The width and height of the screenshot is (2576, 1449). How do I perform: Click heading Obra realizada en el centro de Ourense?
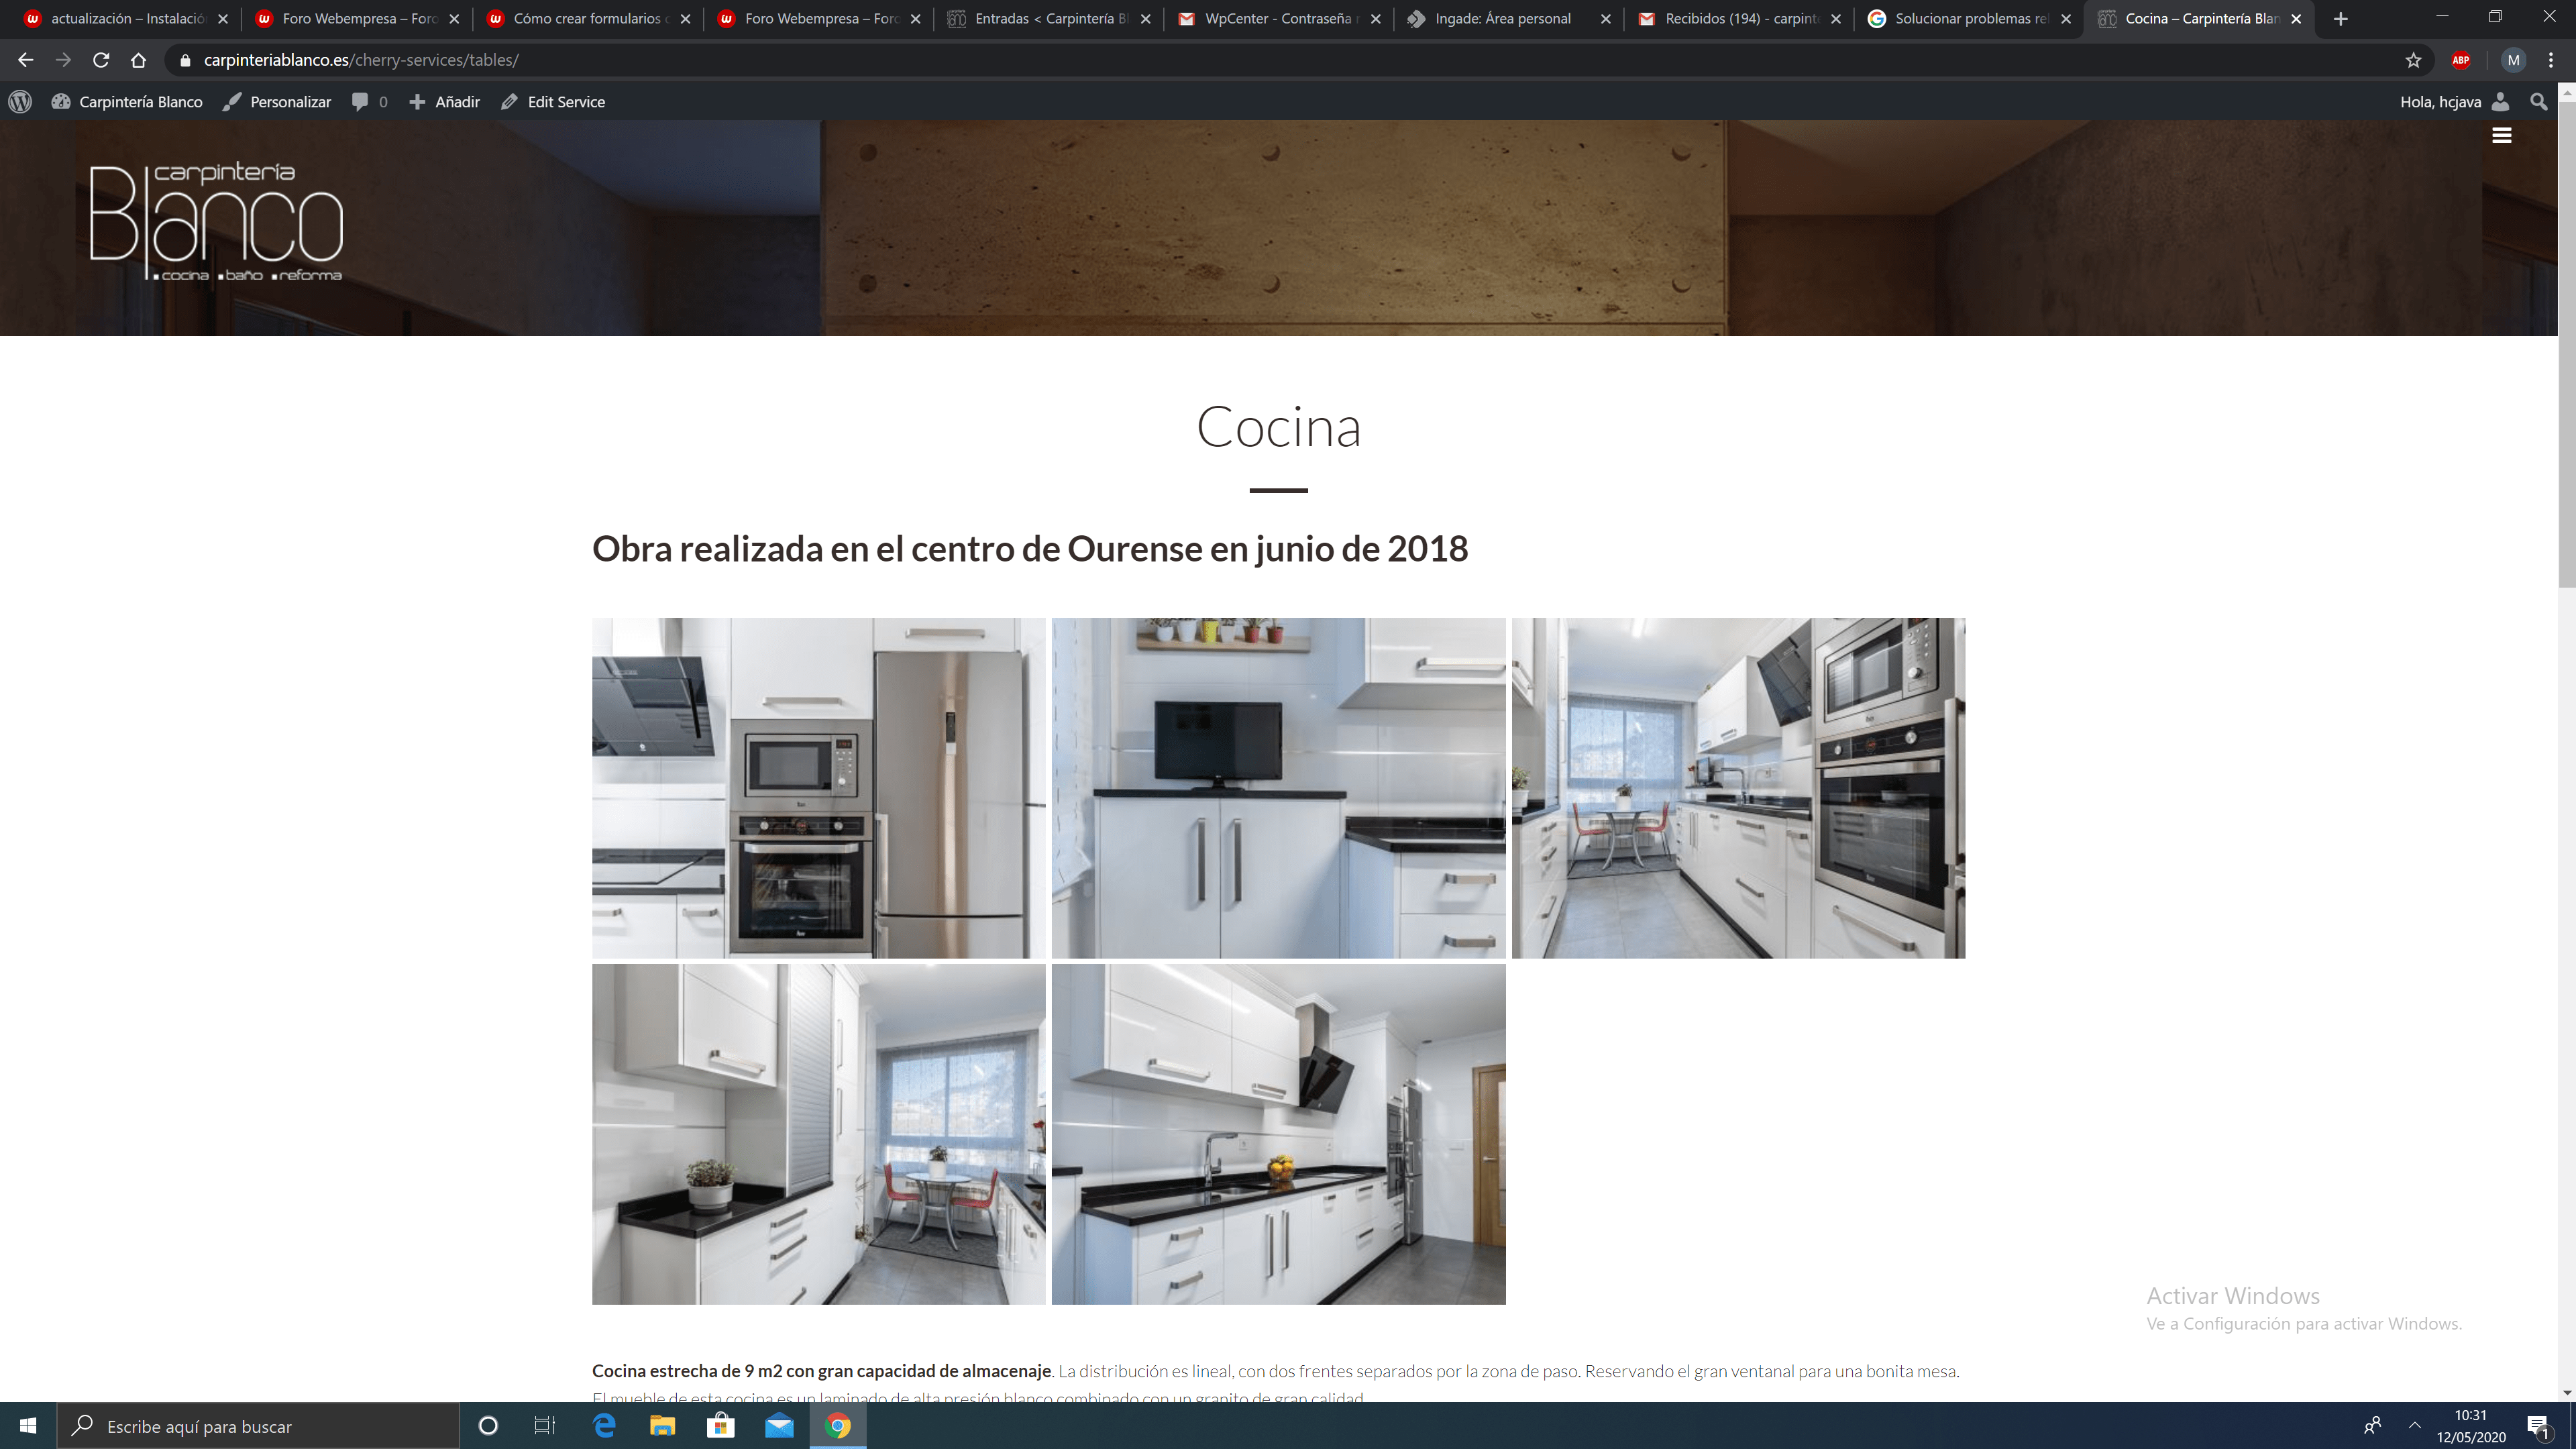point(1030,549)
